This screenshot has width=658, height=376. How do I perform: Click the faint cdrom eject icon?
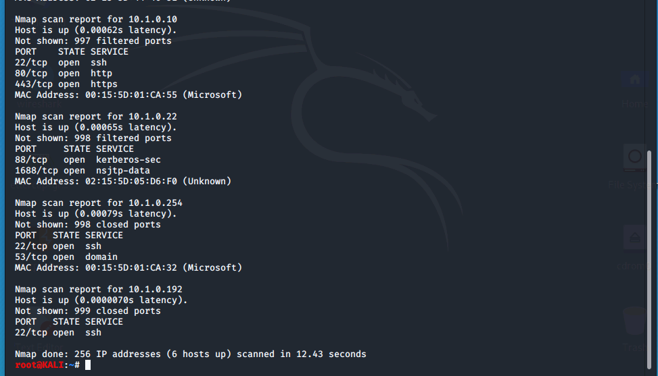(x=634, y=238)
